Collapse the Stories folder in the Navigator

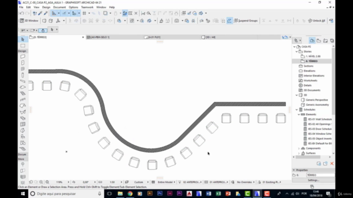point(297,52)
